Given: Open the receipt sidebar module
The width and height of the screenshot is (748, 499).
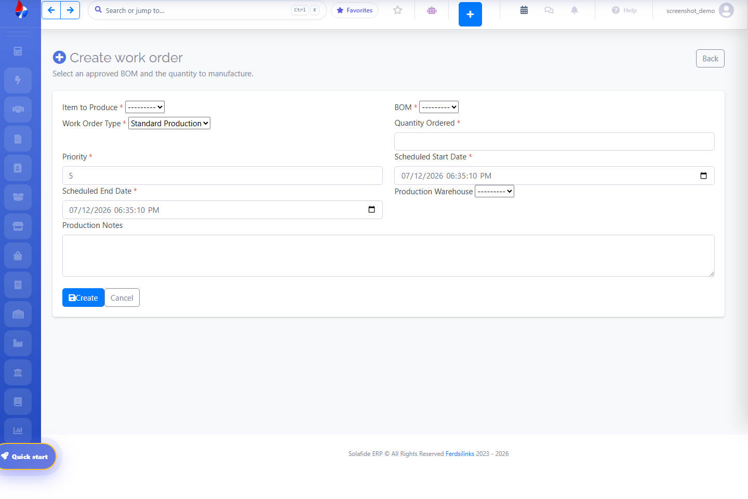Looking at the screenshot, I should (18, 285).
